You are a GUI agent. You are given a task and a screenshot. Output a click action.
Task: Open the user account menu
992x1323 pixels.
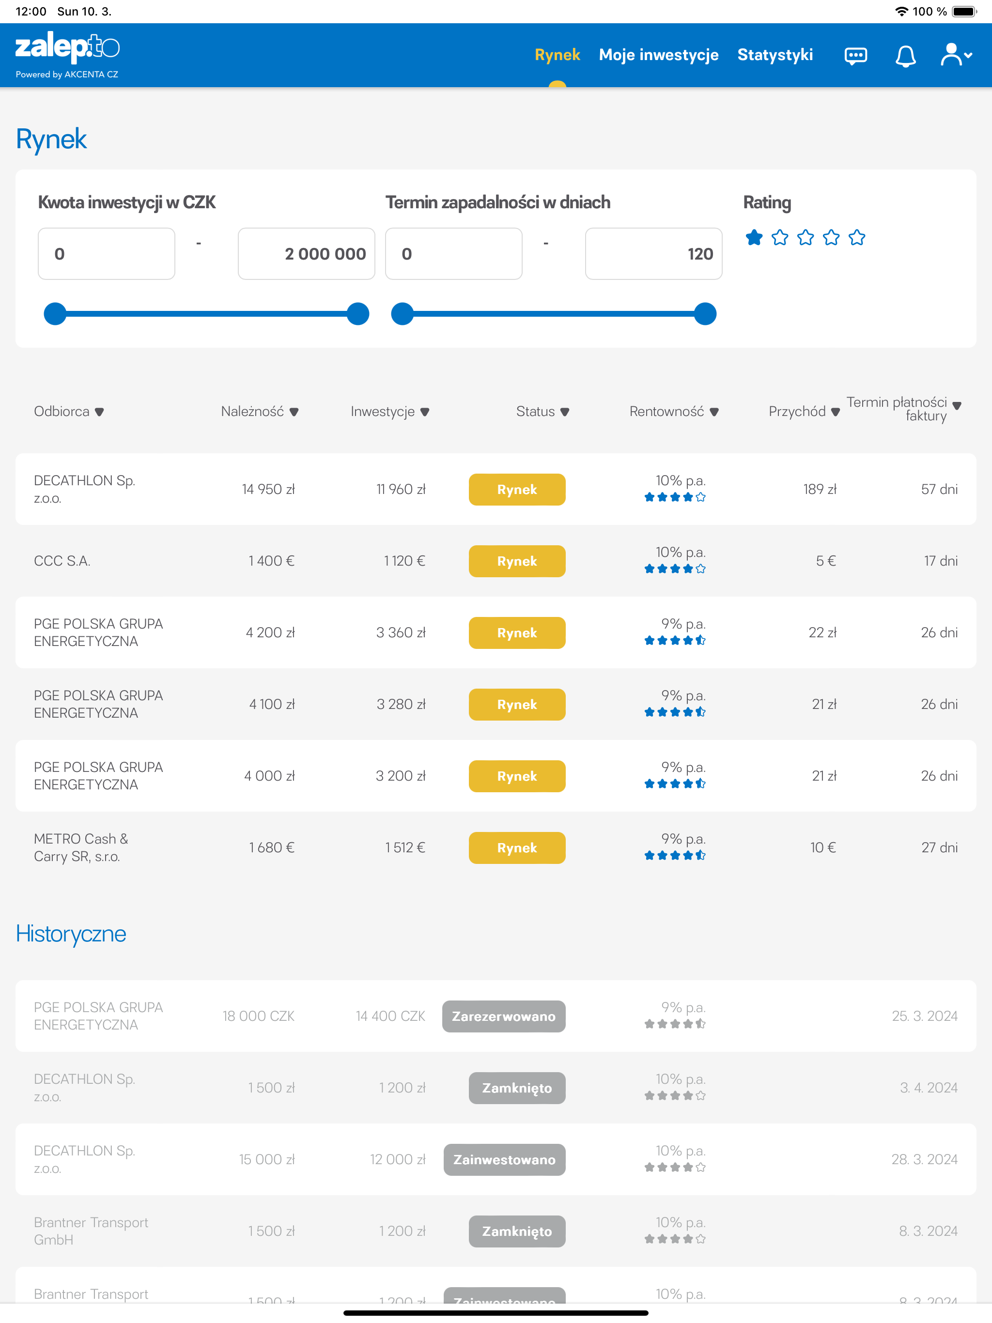tap(956, 55)
